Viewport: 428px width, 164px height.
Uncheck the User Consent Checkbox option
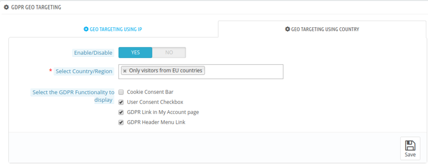click(x=121, y=102)
